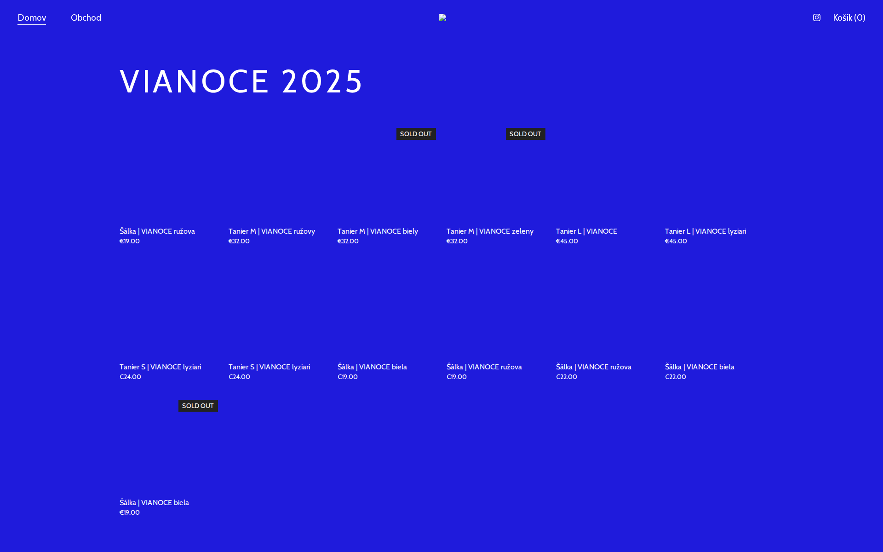Open first Šálka VIANOCE ružova €19.00 product
883x552 pixels.
[x=157, y=231]
